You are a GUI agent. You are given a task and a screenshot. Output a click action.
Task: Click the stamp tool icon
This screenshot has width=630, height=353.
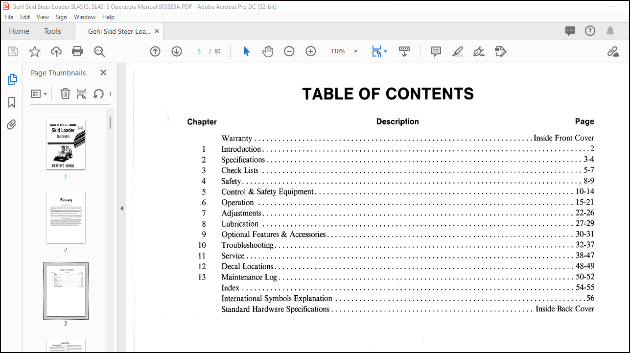click(500, 51)
